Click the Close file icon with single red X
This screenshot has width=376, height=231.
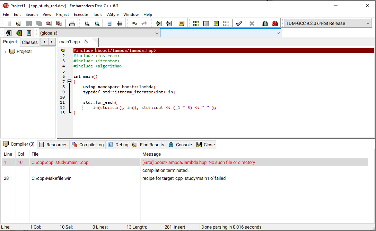point(49,24)
